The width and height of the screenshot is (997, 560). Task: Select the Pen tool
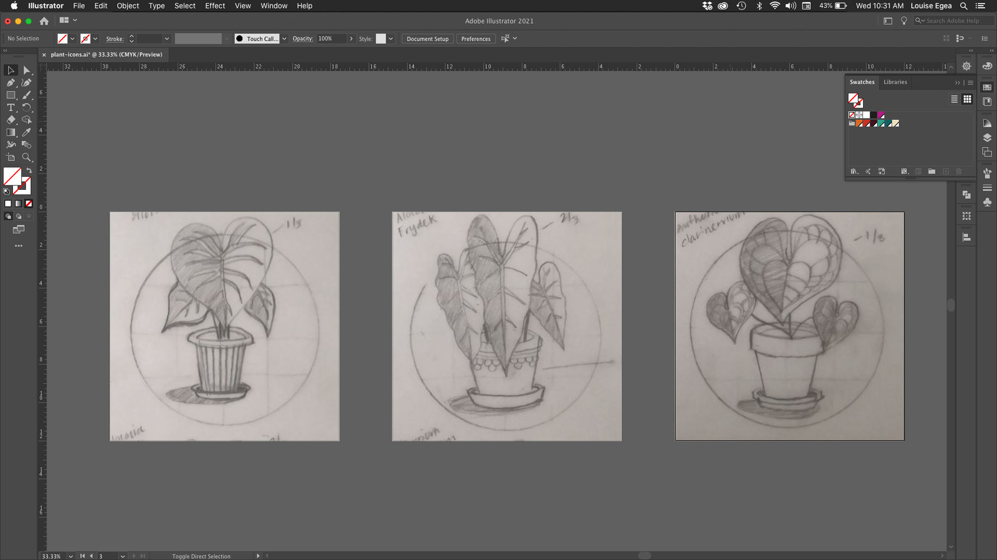(11, 83)
